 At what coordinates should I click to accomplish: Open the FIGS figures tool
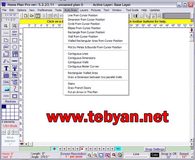tap(14, 75)
